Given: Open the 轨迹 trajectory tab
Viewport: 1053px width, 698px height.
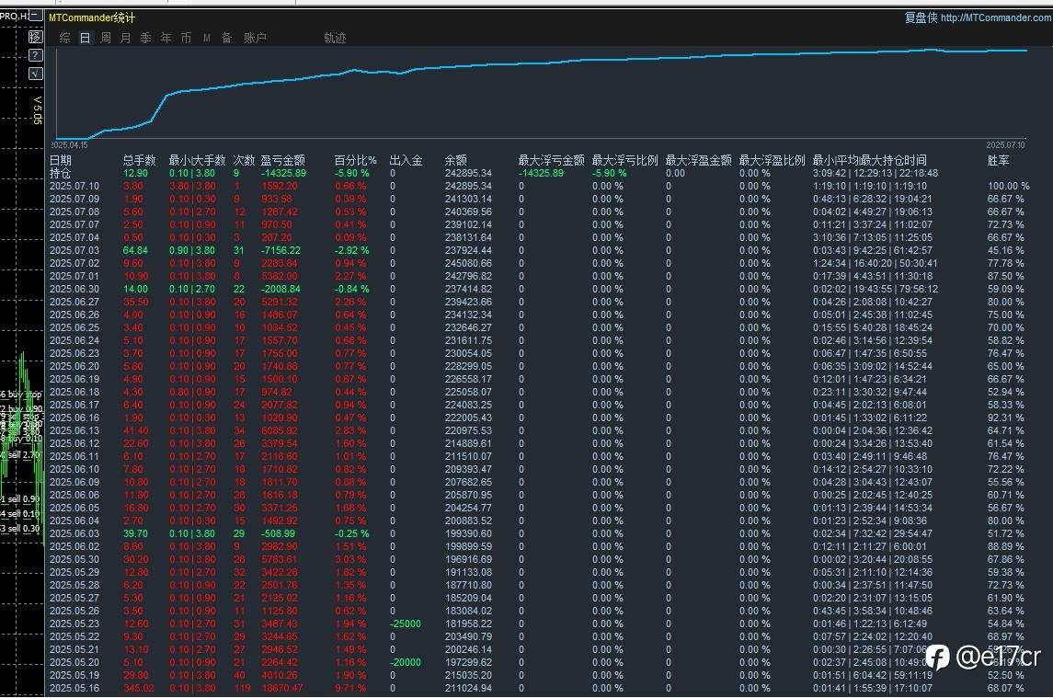Looking at the screenshot, I should coord(335,39).
